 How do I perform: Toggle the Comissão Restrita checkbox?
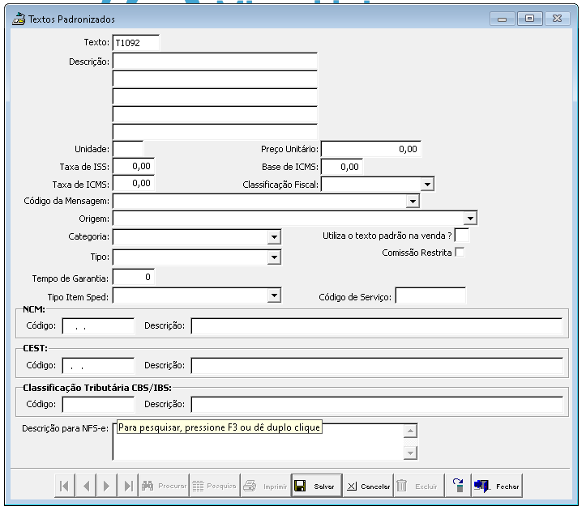[x=460, y=253]
